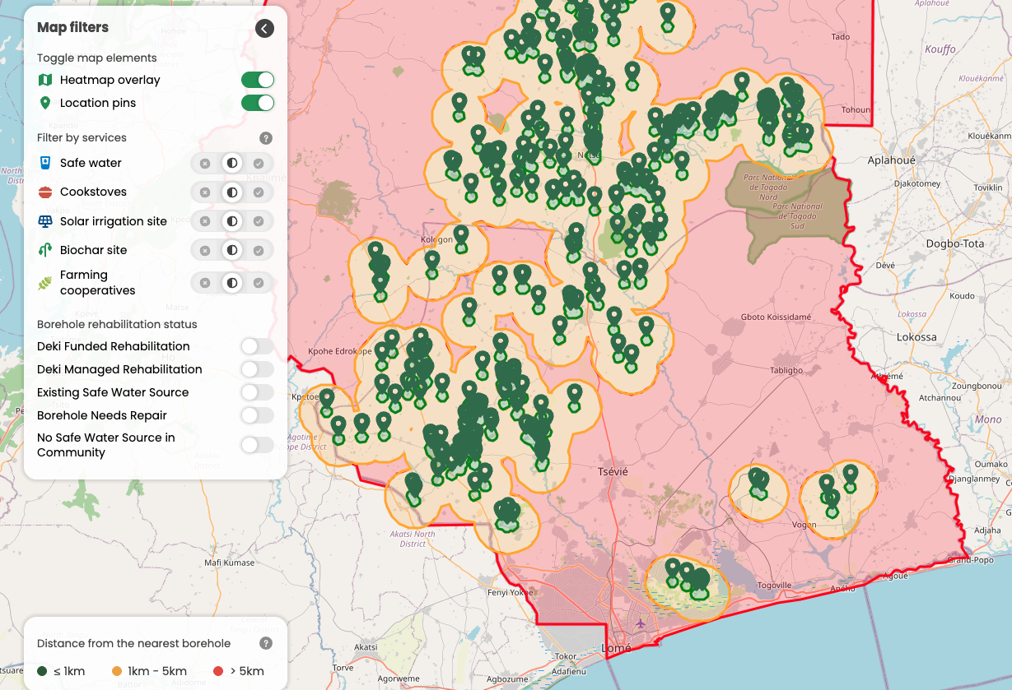This screenshot has width=1012, height=690.
Task: Exclude Farming cooperatives with X option
Action: tap(205, 283)
